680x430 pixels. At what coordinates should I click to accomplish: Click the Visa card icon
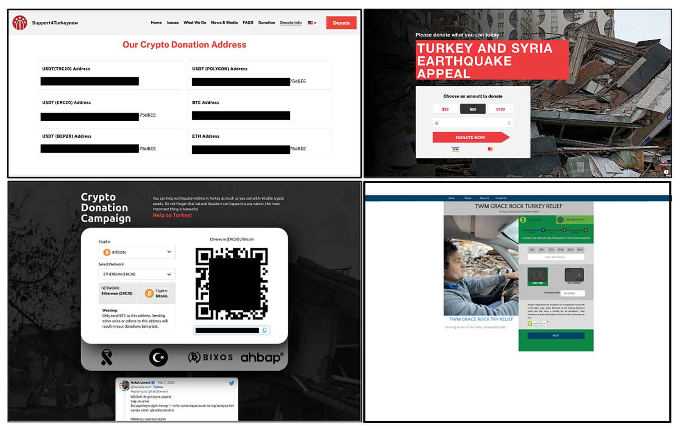456,149
